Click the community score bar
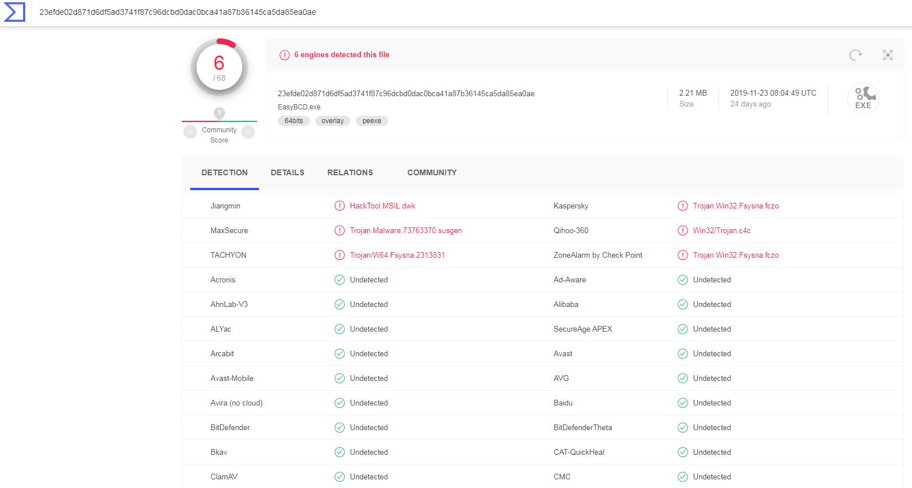Image resolution: width=912 pixels, height=488 pixels. click(x=219, y=121)
